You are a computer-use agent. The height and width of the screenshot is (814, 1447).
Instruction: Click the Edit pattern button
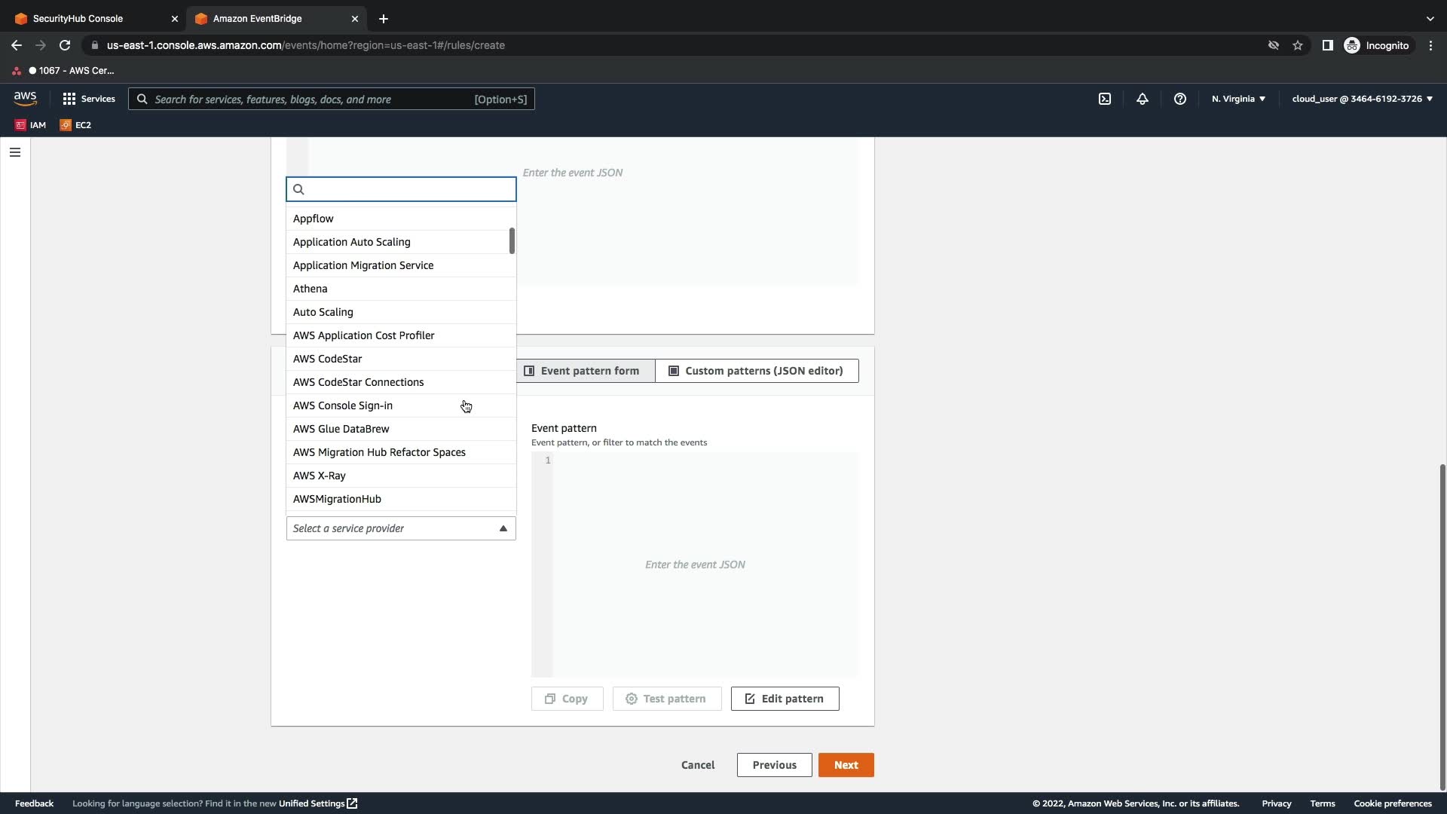[x=785, y=699]
